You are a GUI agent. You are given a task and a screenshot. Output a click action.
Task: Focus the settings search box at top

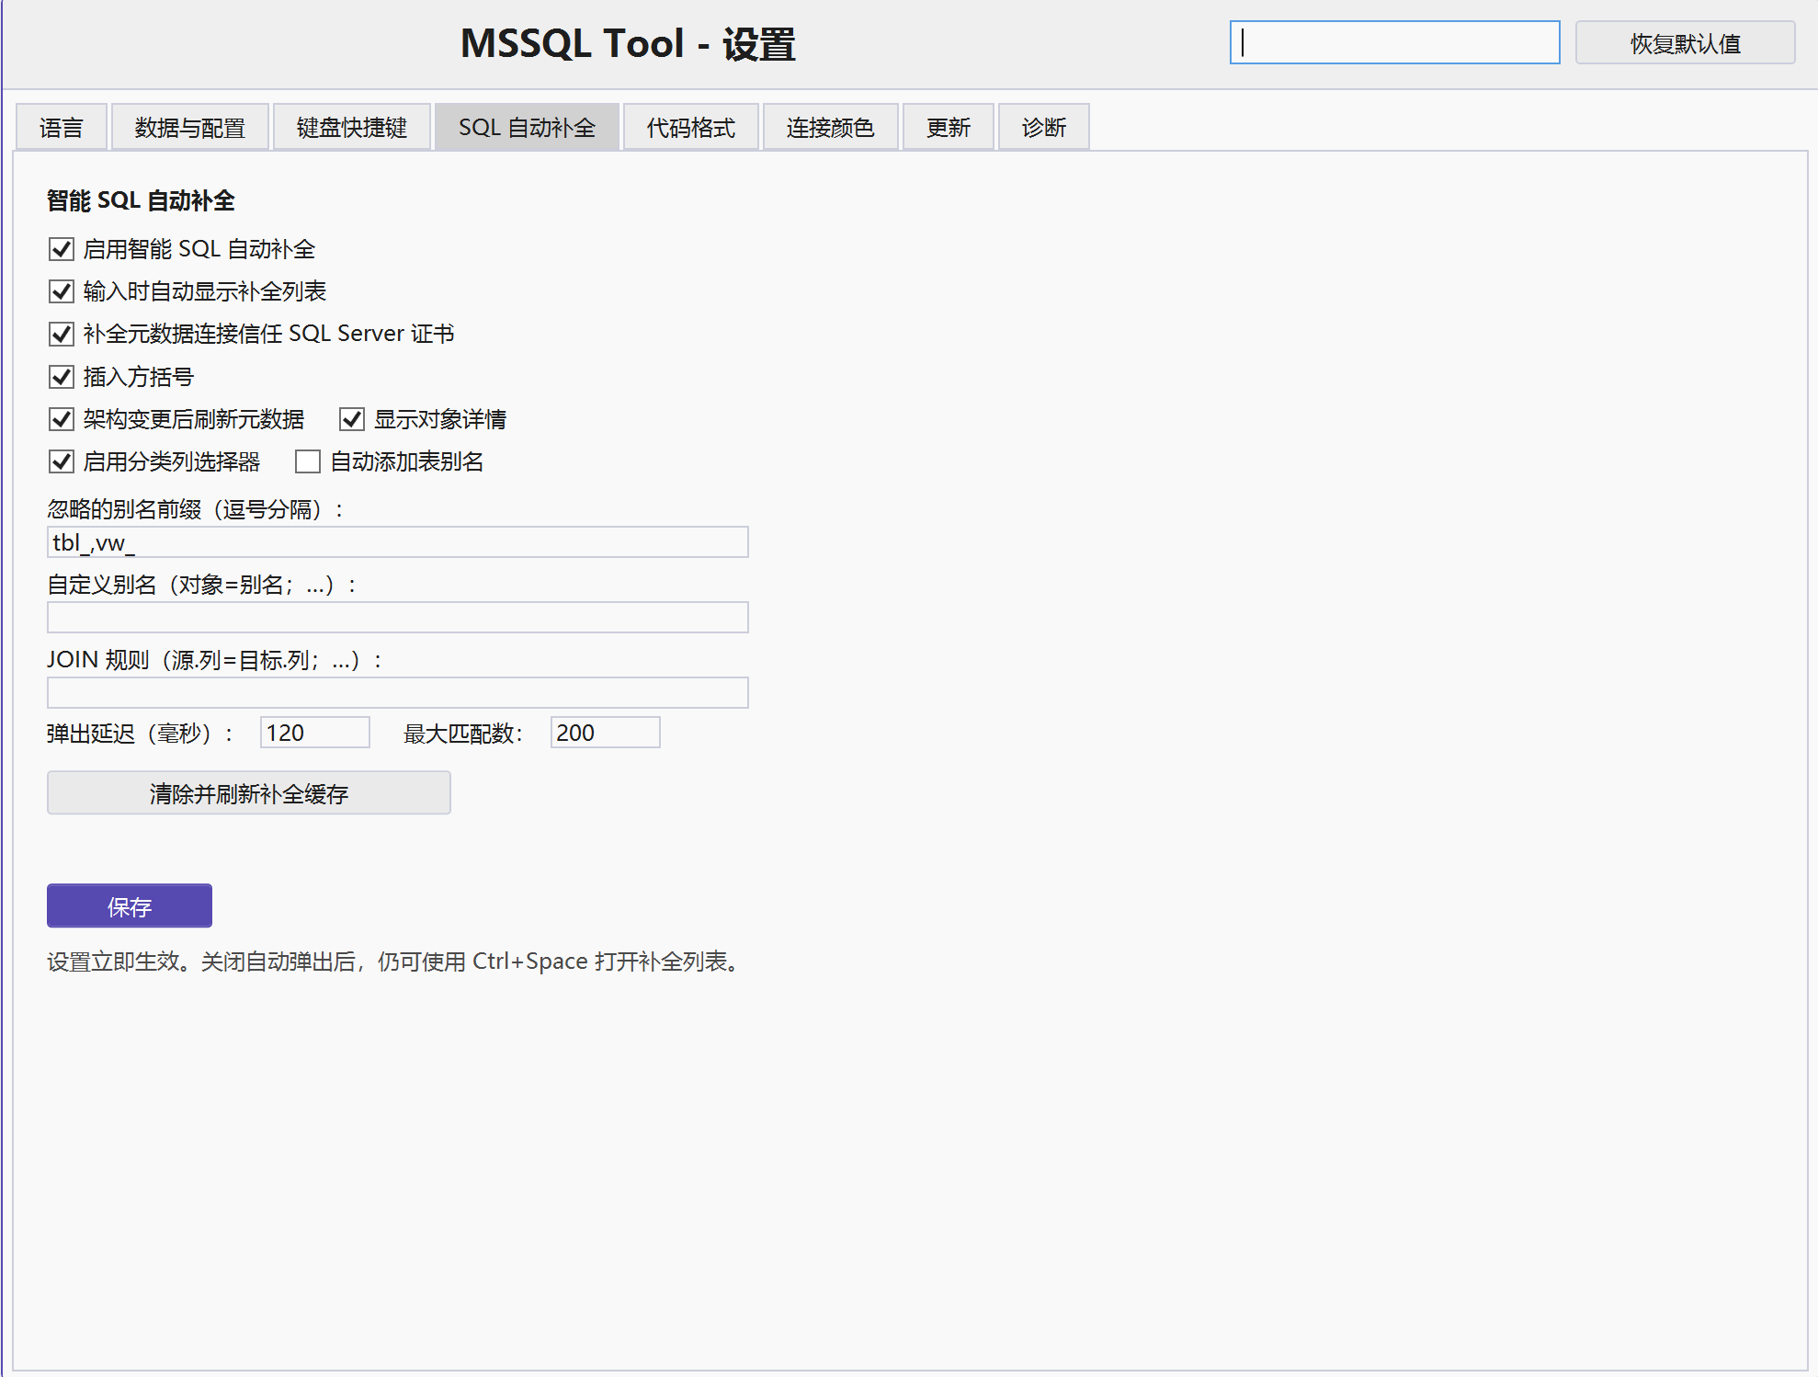pos(1395,43)
